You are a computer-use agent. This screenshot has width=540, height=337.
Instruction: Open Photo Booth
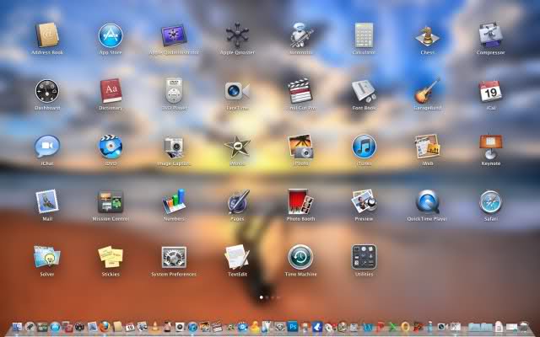(x=300, y=201)
